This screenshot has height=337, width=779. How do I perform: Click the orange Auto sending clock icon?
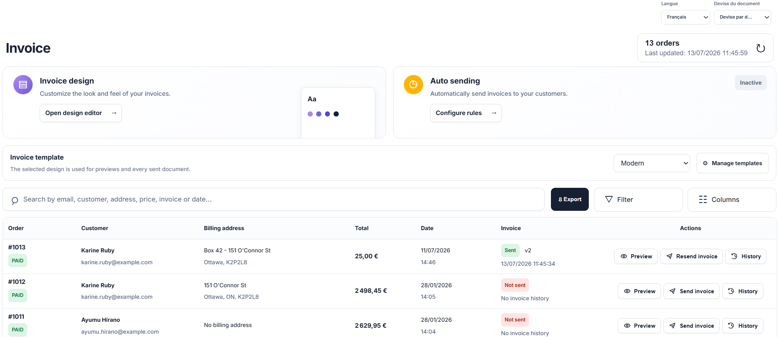point(413,85)
